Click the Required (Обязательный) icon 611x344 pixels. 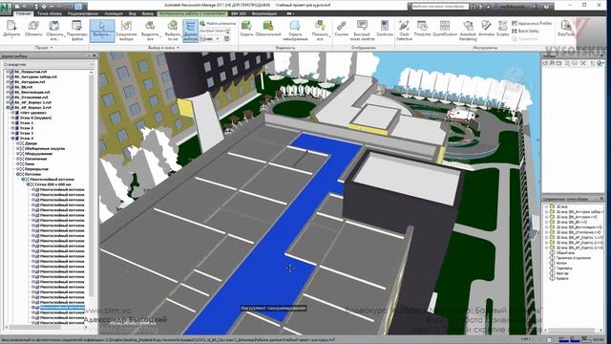coord(268,29)
